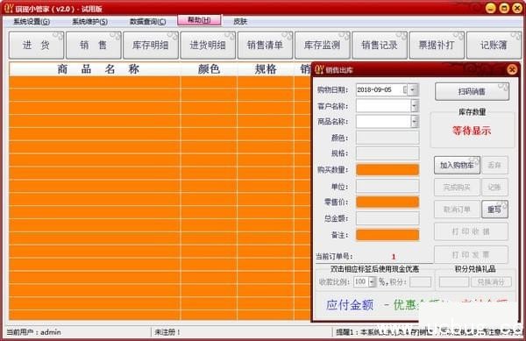
Task: Click the 完成购买 button
Action: [457, 187]
